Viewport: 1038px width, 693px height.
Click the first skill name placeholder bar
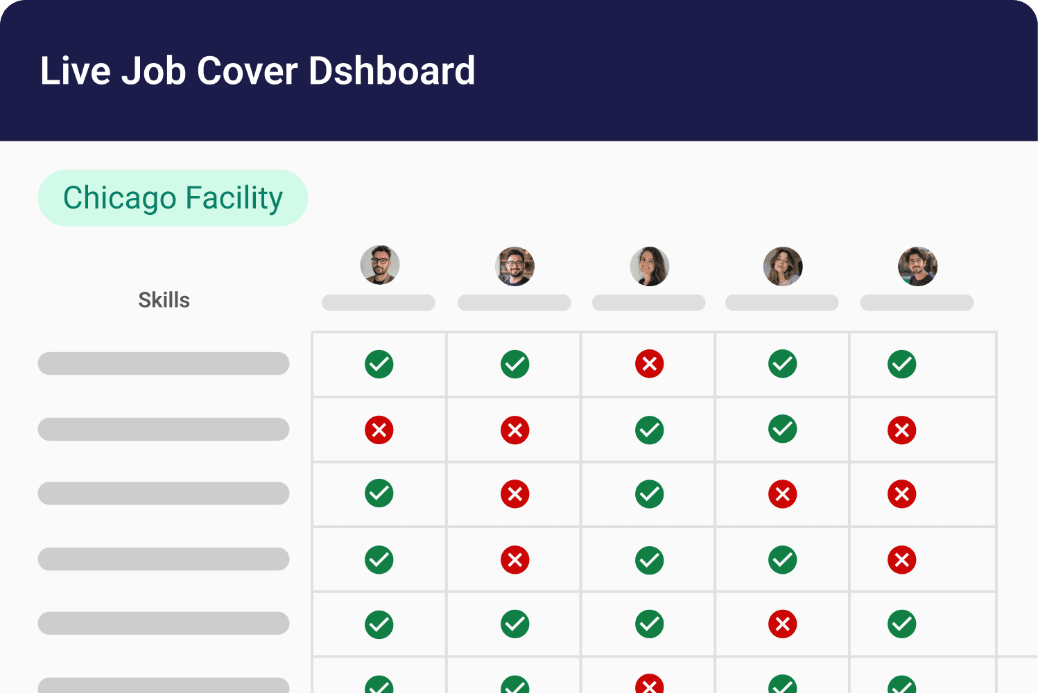[164, 364]
